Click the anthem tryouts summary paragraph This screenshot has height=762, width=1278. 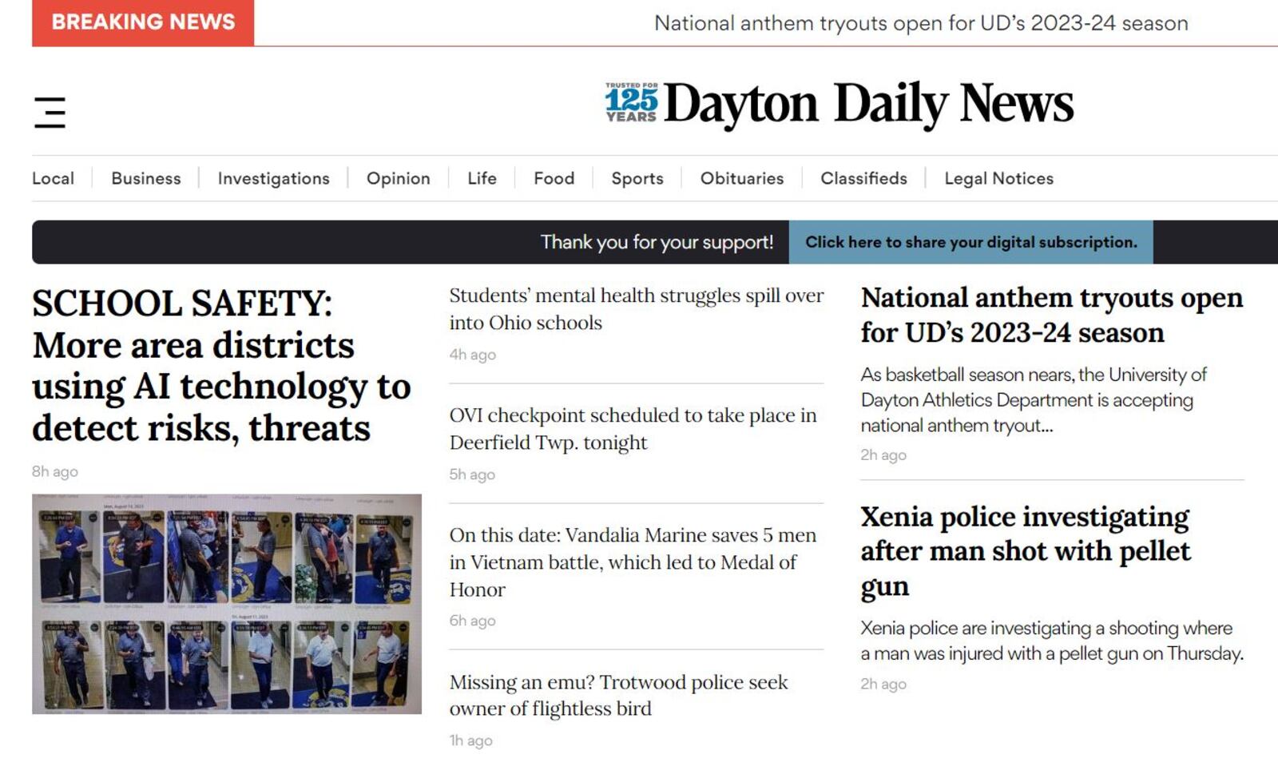click(1034, 400)
